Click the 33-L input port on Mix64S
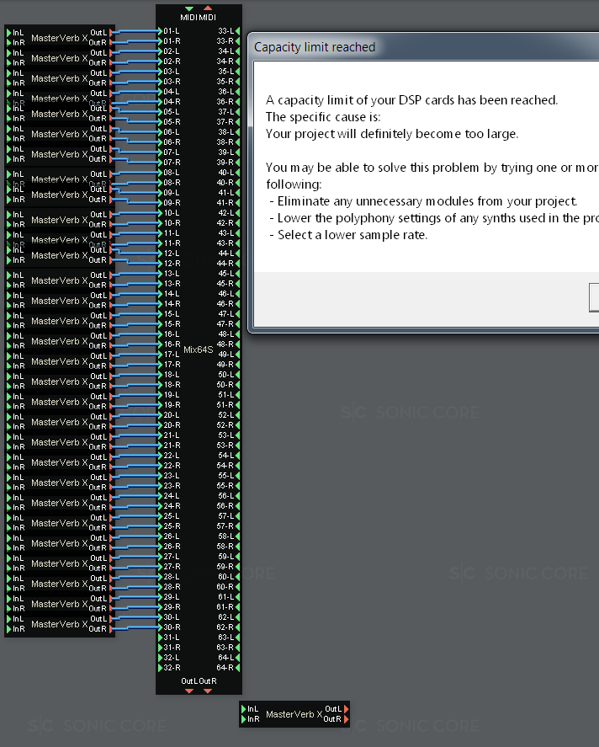The image size is (599, 747). point(238,30)
